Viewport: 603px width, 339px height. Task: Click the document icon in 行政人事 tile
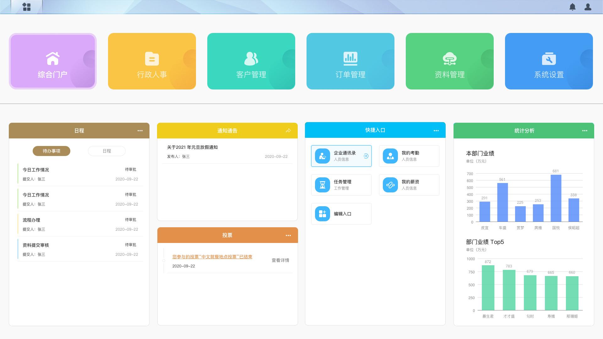coord(152,59)
